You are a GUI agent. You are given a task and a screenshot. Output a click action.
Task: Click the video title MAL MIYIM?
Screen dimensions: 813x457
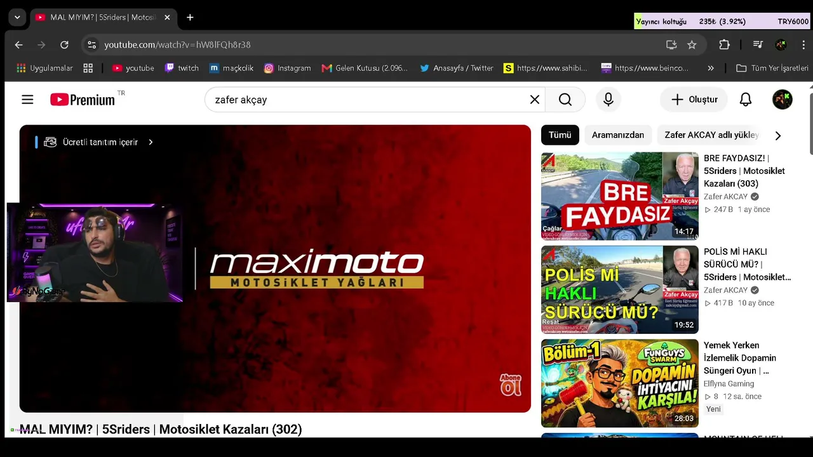(161, 430)
